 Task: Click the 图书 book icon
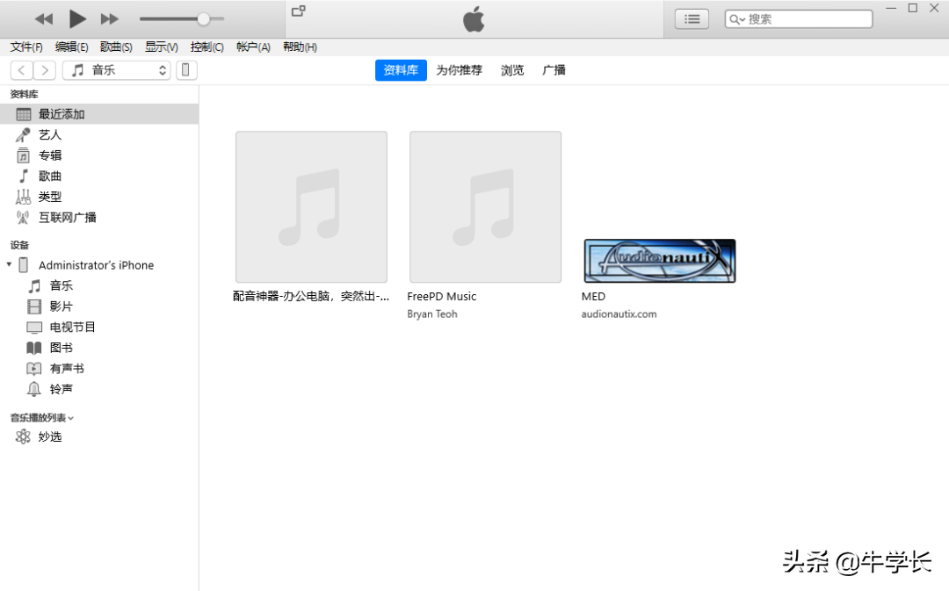(34, 348)
